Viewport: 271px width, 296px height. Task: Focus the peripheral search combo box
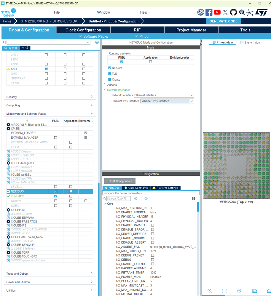48,42
